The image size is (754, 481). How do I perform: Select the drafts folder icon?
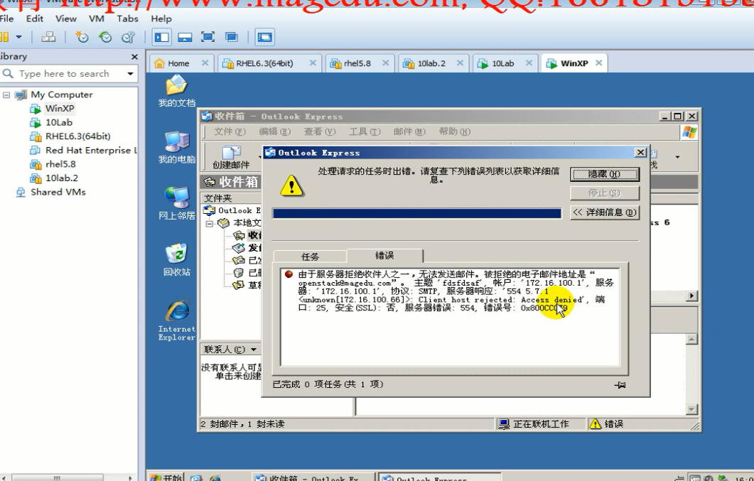(x=239, y=286)
